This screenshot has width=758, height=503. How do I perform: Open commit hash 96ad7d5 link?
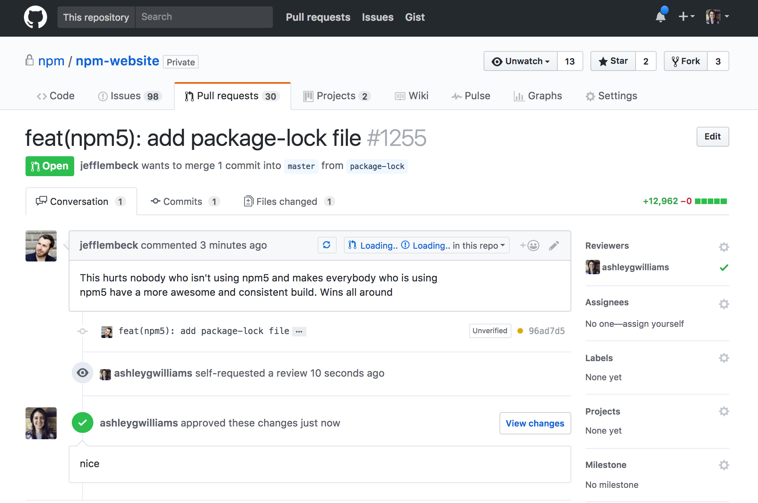coord(547,331)
